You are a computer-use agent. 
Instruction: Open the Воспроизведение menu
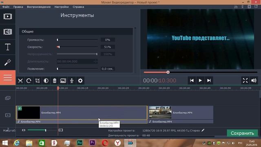(39, 7)
